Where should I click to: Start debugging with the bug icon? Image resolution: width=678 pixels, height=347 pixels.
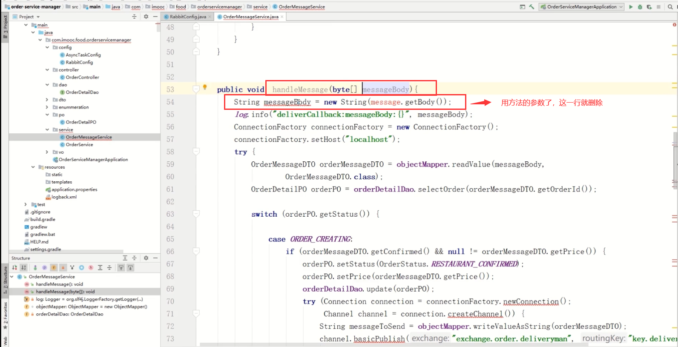[x=640, y=7]
